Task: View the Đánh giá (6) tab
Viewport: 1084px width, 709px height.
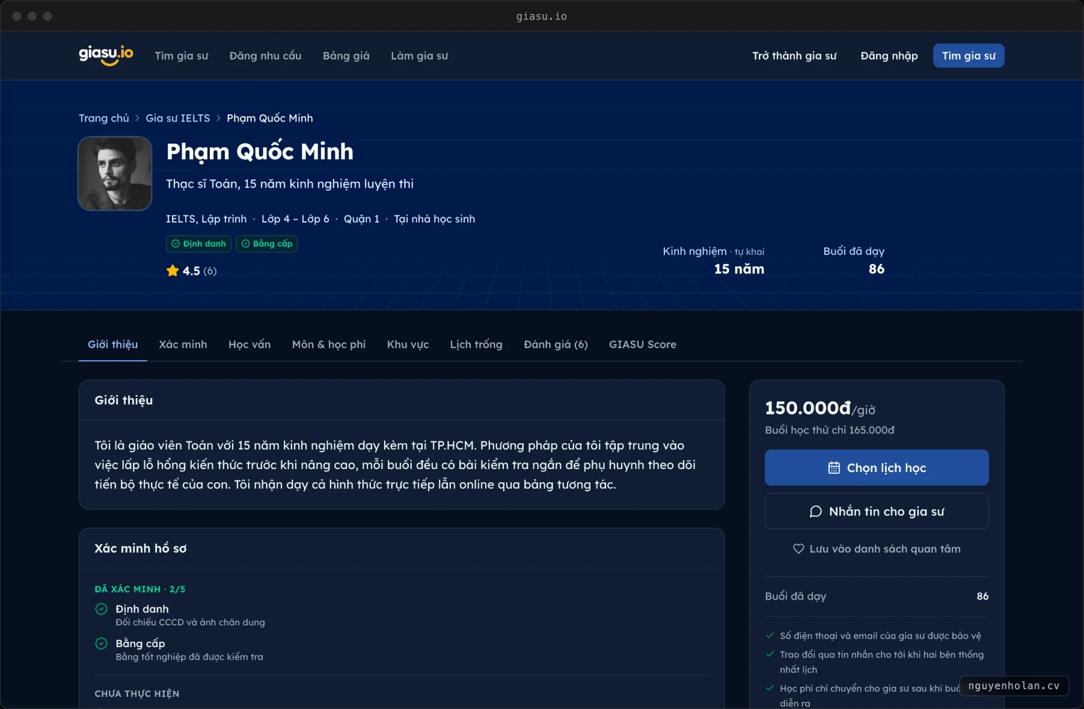Action: pyautogui.click(x=556, y=345)
